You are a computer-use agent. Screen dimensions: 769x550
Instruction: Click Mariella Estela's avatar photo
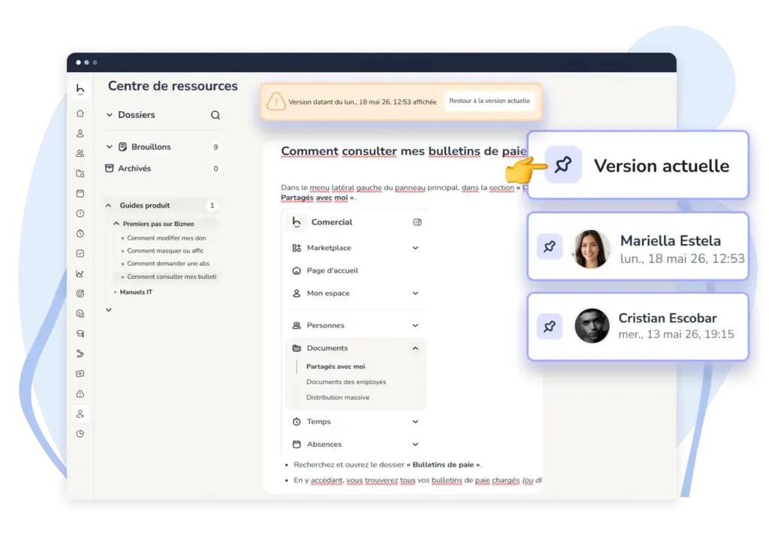[591, 248]
